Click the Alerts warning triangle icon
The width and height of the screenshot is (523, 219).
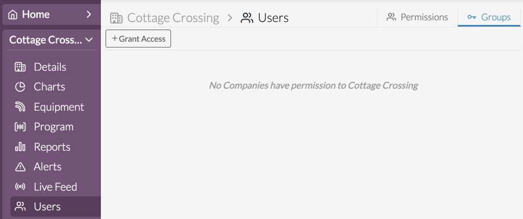tap(20, 167)
